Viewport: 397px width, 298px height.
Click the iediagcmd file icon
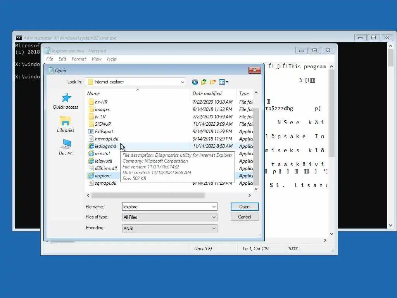[91, 146]
